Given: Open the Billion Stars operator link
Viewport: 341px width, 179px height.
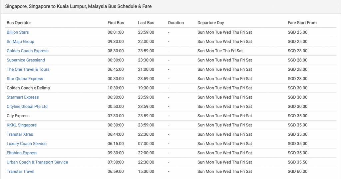Looking at the screenshot, I should point(18,32).
